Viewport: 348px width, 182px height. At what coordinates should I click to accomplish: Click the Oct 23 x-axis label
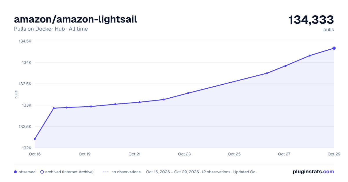pyautogui.click(x=184, y=154)
